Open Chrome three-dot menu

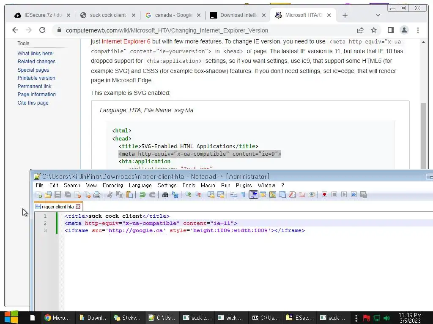click(418, 30)
